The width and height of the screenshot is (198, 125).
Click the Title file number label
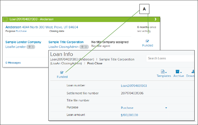click(x=78, y=100)
